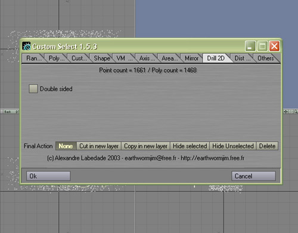
Task: Open the Shape tab
Action: pos(102,58)
